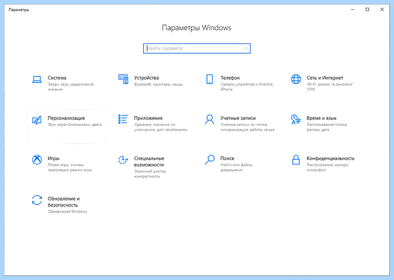Click the Параметры Windows heading

point(196,28)
